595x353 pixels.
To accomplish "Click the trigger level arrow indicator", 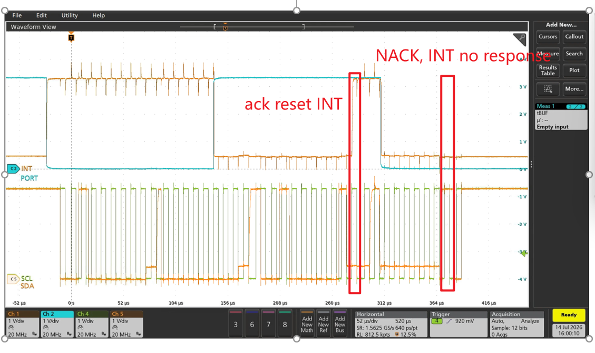I will point(524,253).
